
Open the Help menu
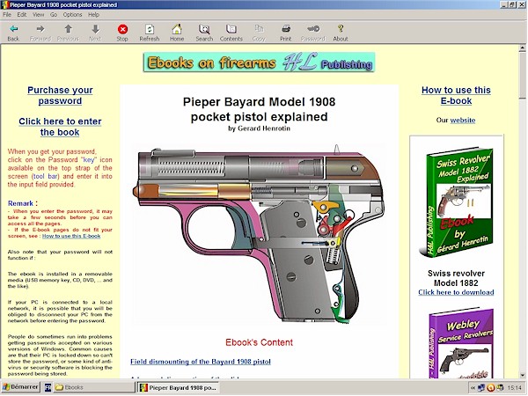point(93,15)
